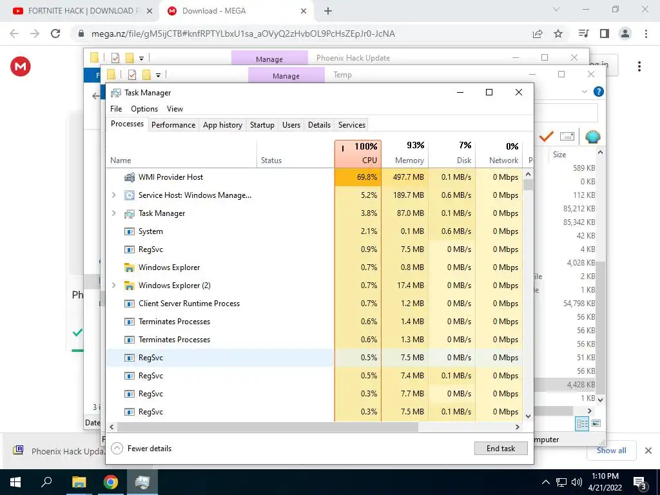Click the Task Manager process row icon
Viewport: 660px width, 495px height.
(129, 213)
